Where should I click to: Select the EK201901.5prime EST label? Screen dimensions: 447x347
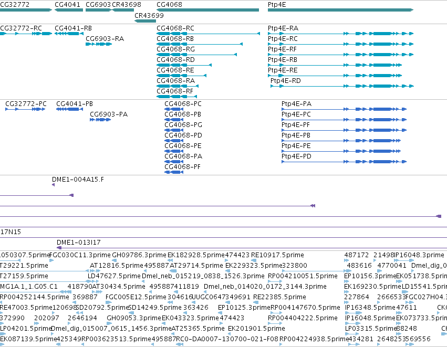pos(256,329)
